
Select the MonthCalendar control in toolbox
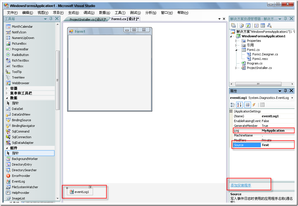point(22,27)
